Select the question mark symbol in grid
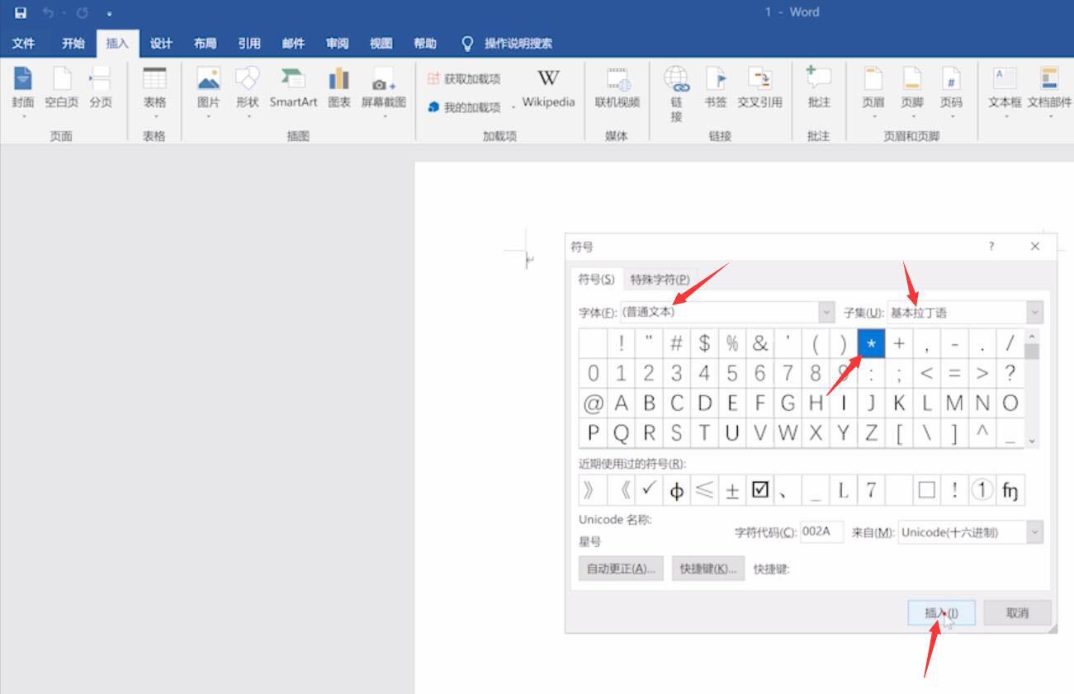This screenshot has width=1074, height=694. click(1010, 373)
